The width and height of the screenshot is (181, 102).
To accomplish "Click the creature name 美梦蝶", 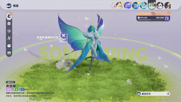I will (11, 86).
